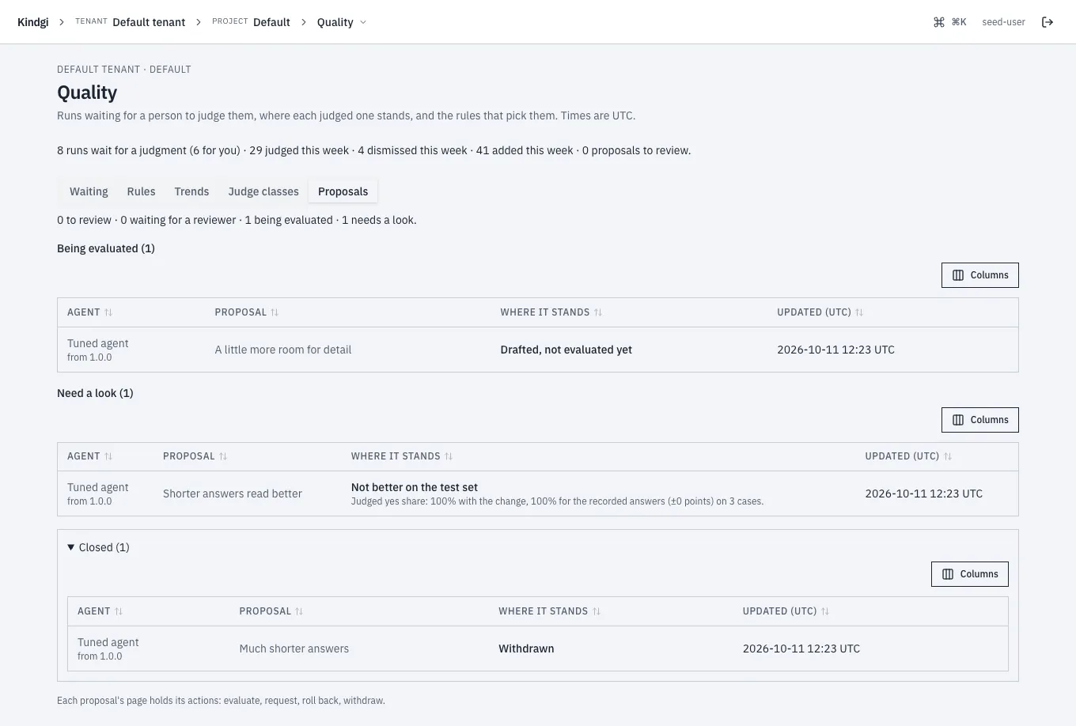Switch to the Waiting tab
Screen dimensions: 1076x726
89,191
